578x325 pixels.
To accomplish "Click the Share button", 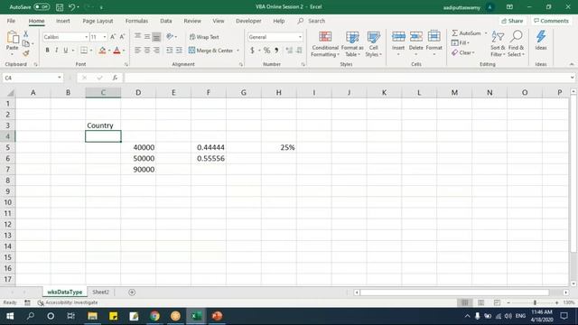I will [x=512, y=21].
